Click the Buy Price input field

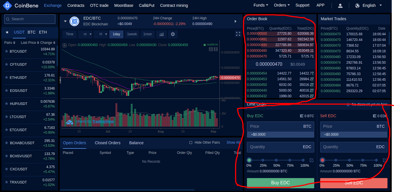tap(280, 127)
